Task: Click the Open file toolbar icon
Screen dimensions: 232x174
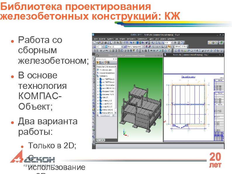Action: coord(99,43)
